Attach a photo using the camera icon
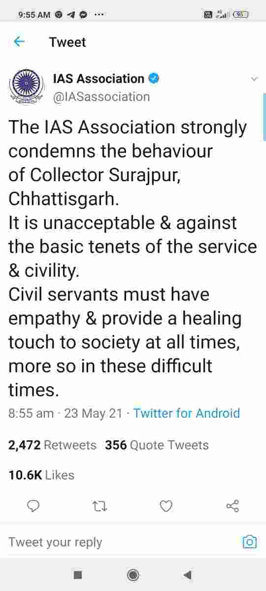This screenshot has width=266, height=591. pyautogui.click(x=250, y=542)
